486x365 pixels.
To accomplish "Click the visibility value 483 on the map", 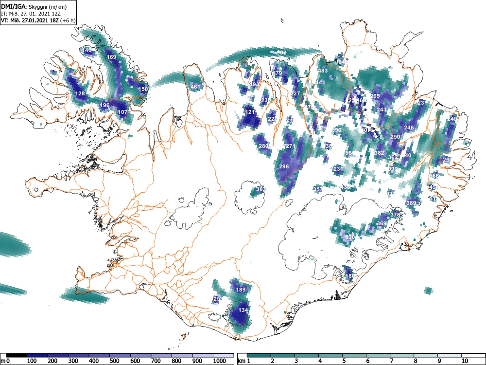I will click(x=323, y=71).
